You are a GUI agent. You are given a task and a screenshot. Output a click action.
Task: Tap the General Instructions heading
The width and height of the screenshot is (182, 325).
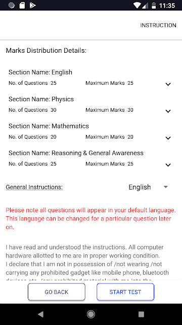34,187
